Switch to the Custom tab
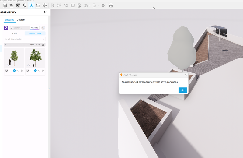Screen dimensions: 243x158 21,20
